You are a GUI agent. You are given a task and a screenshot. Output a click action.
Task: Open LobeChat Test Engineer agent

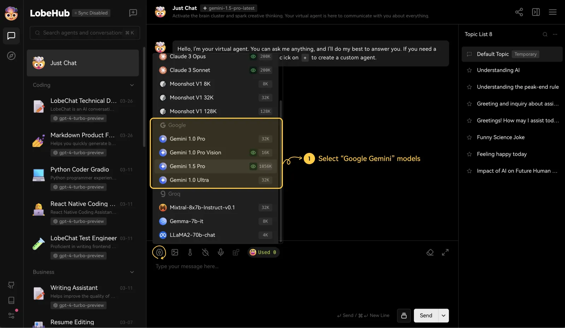click(x=83, y=247)
